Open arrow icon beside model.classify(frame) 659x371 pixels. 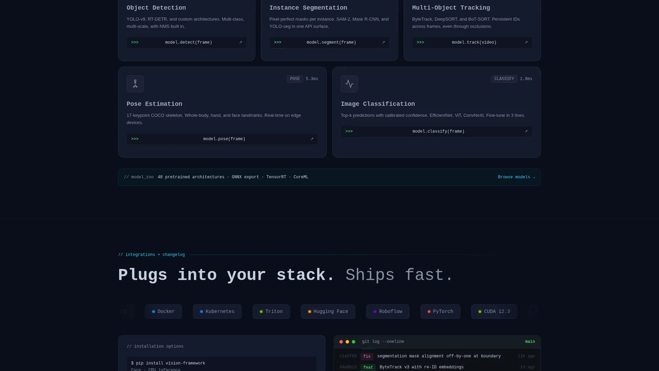pos(526,132)
